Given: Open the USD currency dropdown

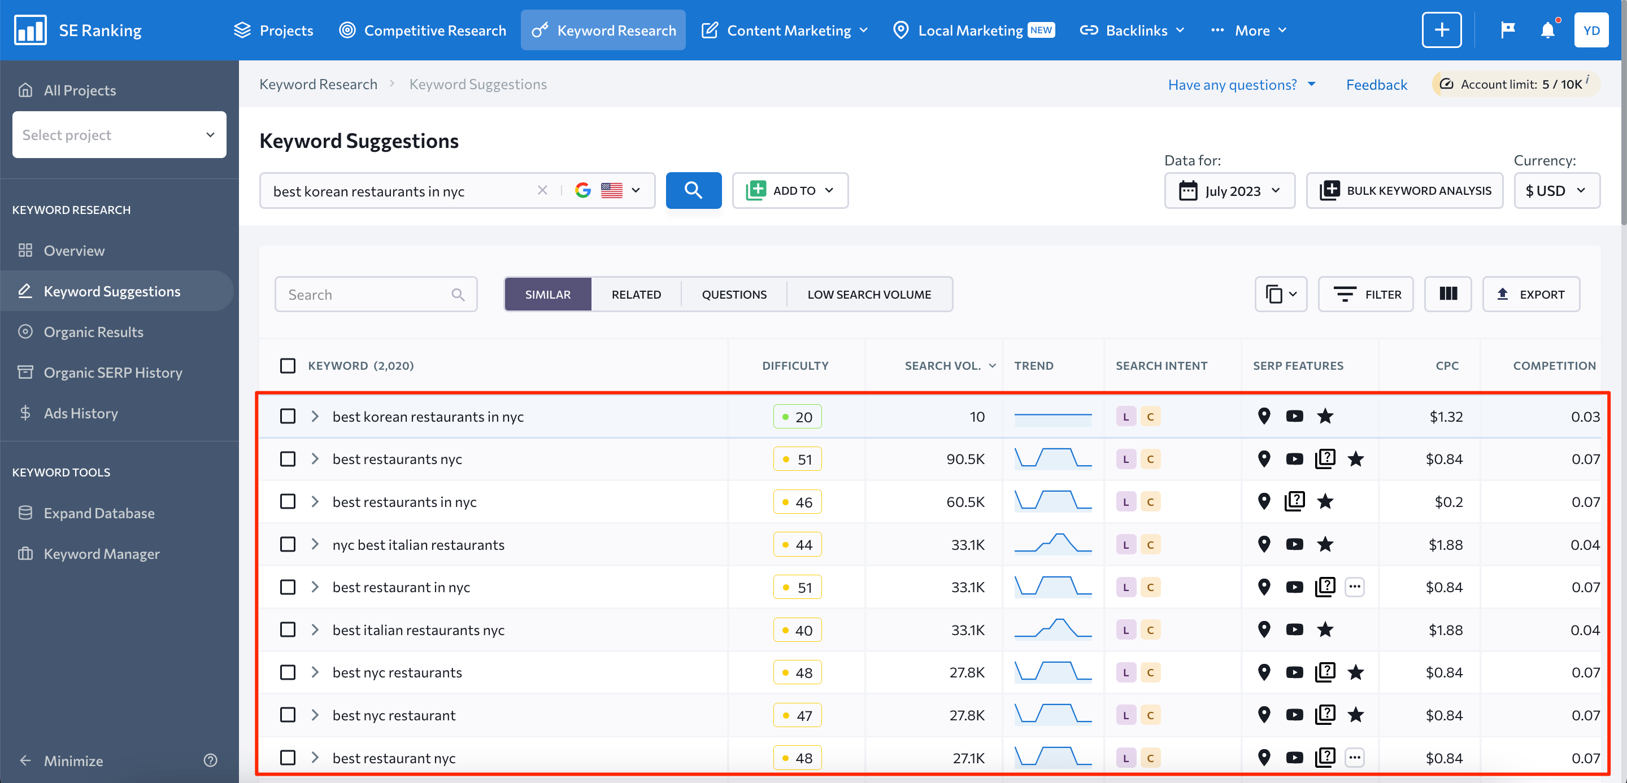Looking at the screenshot, I should tap(1556, 191).
